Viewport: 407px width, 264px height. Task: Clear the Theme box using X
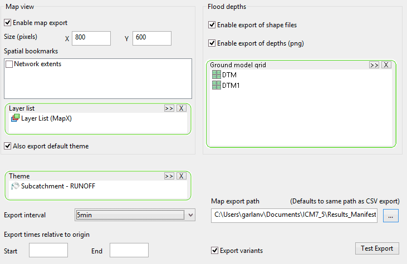tap(181, 176)
